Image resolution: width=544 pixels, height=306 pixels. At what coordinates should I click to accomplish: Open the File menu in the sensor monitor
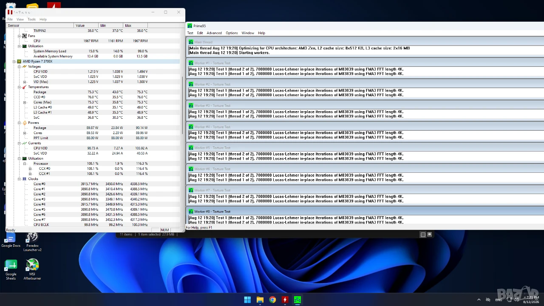point(10,19)
